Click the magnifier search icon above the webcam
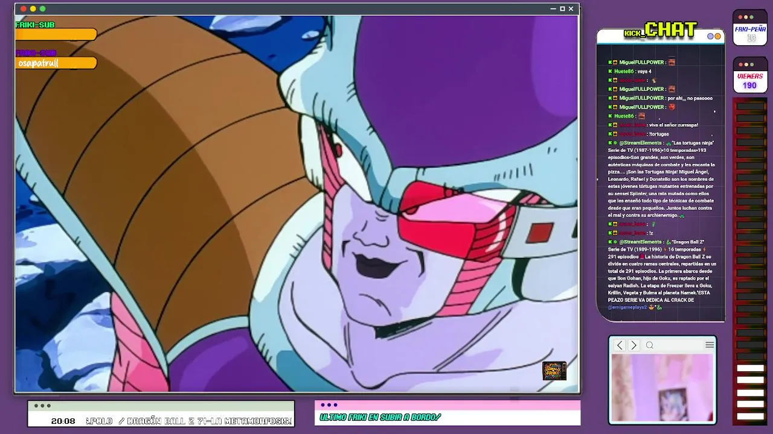The height and width of the screenshot is (434, 773). (650, 345)
